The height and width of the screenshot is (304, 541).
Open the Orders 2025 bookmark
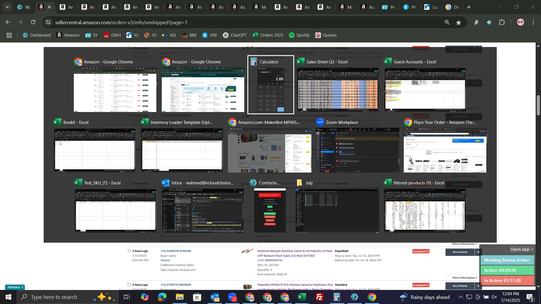(268, 35)
